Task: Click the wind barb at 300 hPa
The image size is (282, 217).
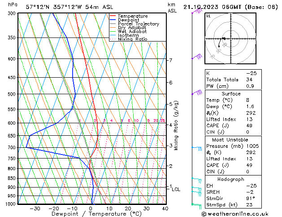Action: pos(197,11)
